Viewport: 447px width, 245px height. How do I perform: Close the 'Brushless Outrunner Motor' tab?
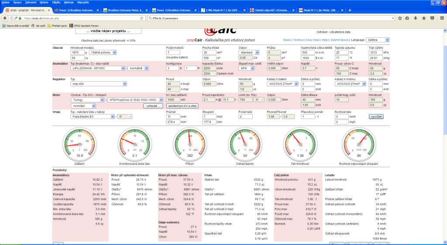click(x=146, y=10)
